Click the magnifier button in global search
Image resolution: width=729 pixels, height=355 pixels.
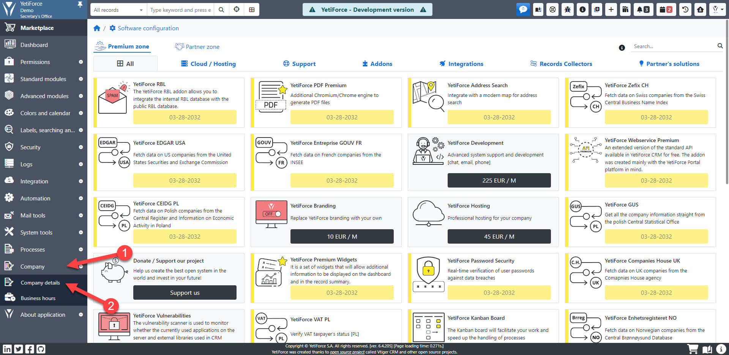pyautogui.click(x=221, y=9)
